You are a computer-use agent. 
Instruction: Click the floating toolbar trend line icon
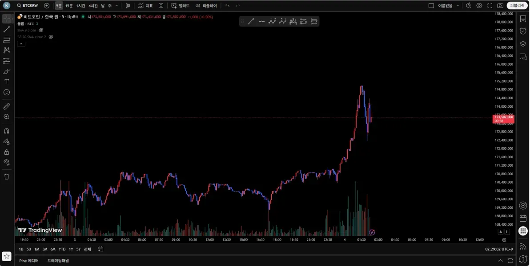[251, 22]
